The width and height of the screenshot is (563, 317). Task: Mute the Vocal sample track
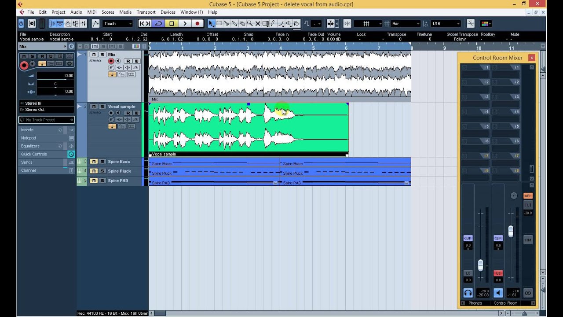93,107
